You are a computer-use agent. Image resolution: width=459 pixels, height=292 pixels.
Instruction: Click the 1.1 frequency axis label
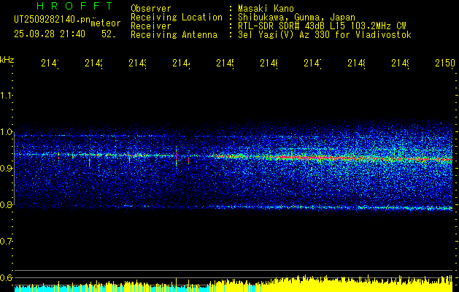coord(6,95)
